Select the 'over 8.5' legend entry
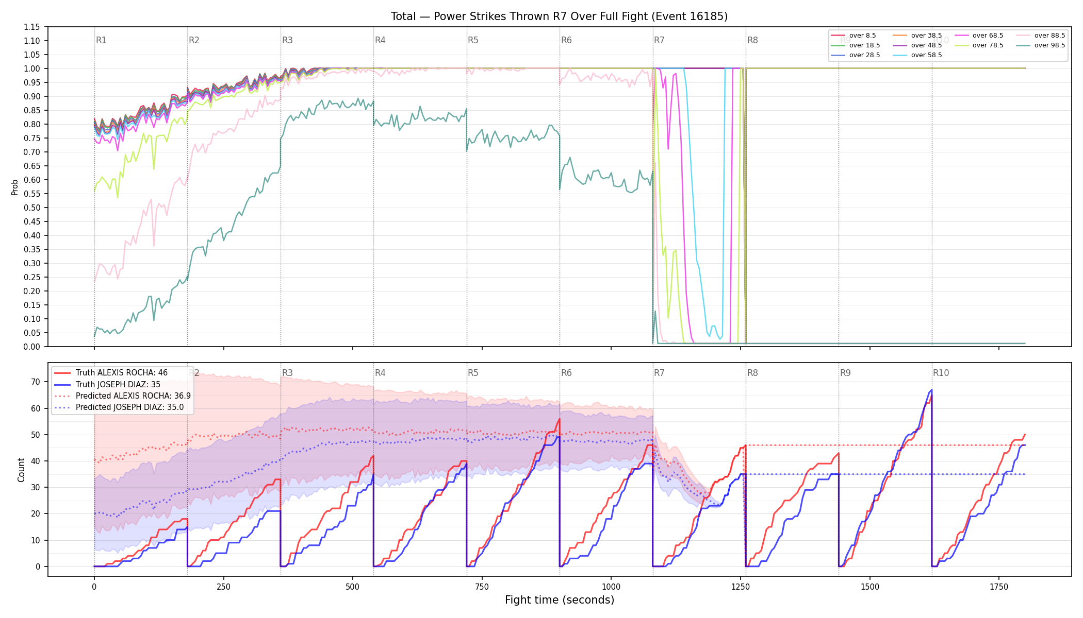This screenshot has height=618, width=1083. click(854, 36)
